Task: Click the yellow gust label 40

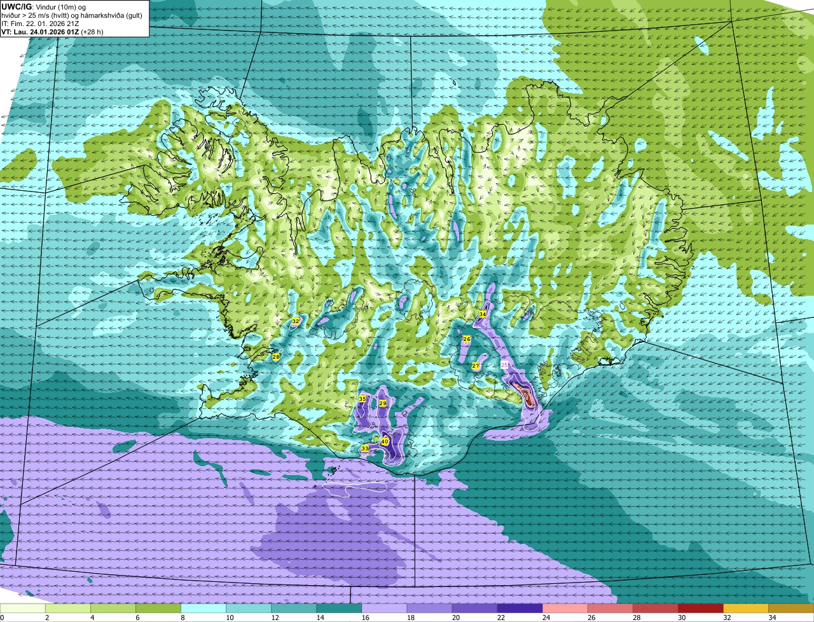Action: coord(385,441)
